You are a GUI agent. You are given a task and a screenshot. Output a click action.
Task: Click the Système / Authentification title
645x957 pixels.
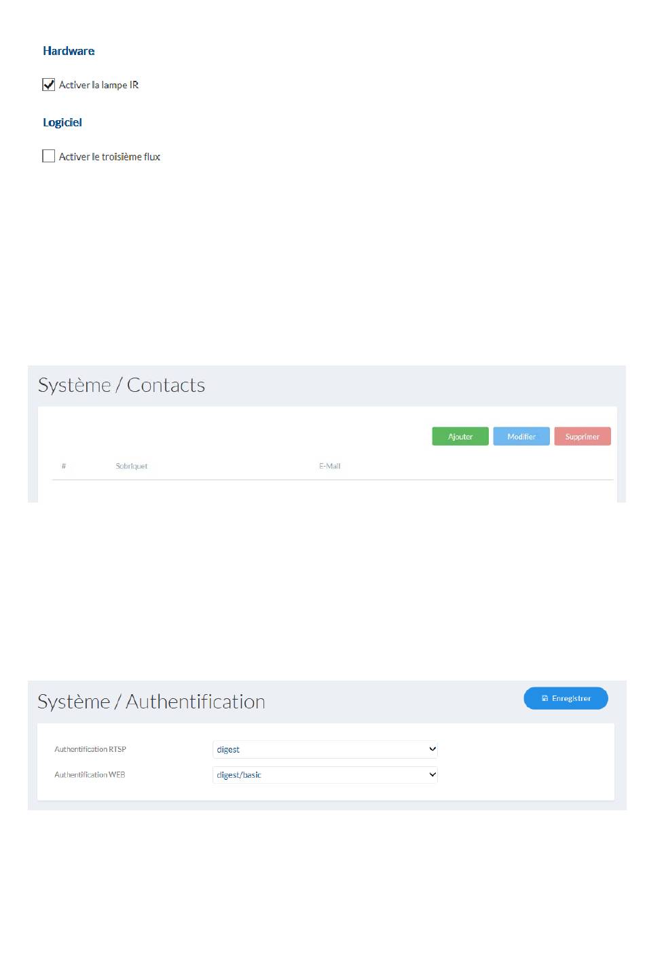click(151, 702)
